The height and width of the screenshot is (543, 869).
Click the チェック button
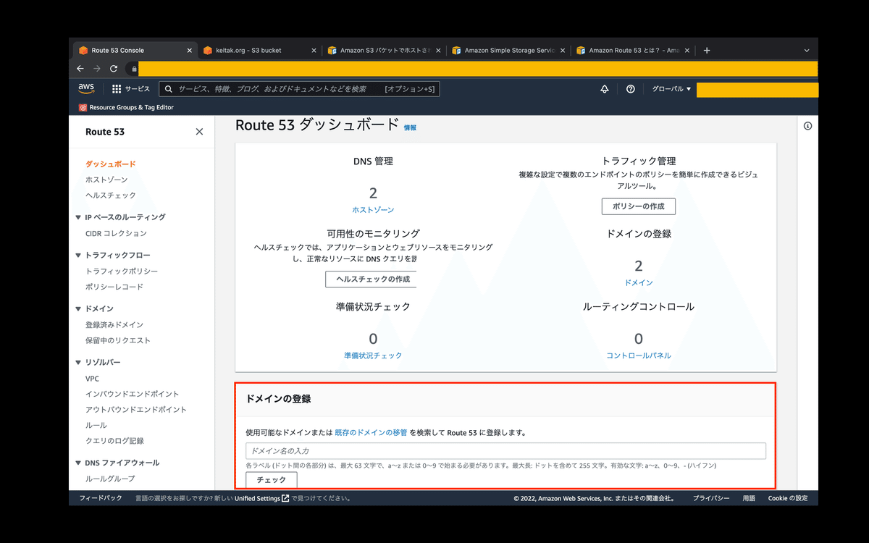(272, 479)
